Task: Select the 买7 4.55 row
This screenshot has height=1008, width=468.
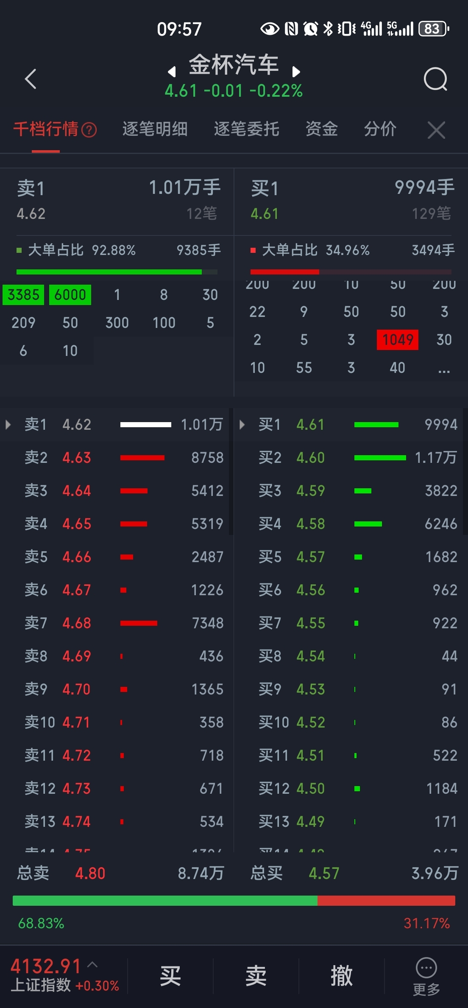Action: (x=351, y=623)
